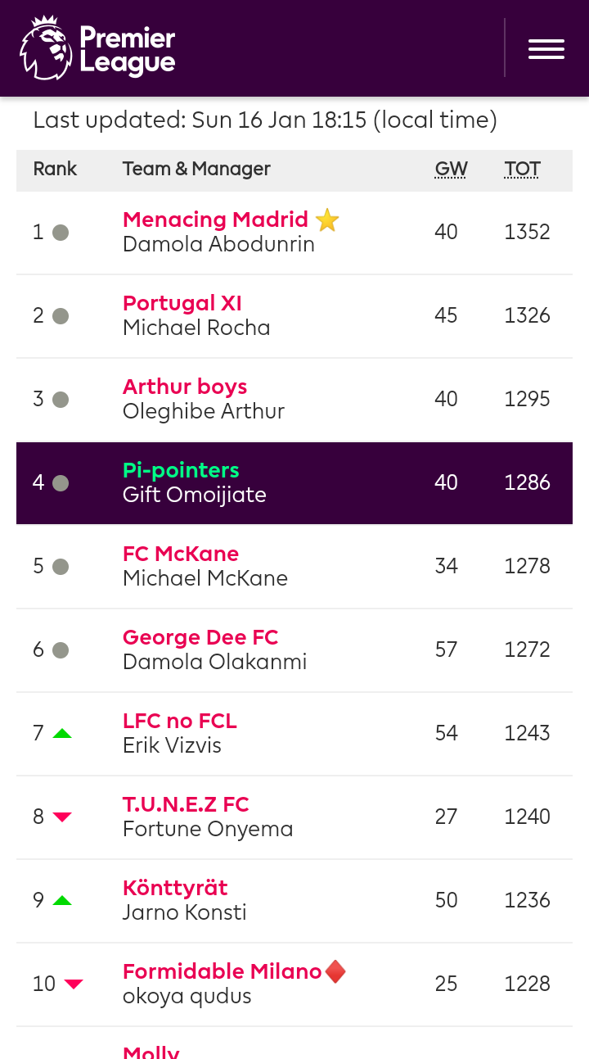This screenshot has width=589, height=1059.
Task: Tap the Premier League lion logo
Action: point(46,48)
